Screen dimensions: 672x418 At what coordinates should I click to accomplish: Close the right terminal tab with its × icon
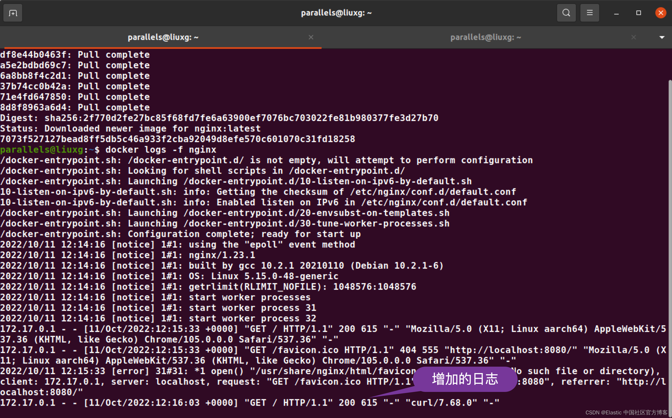click(634, 37)
